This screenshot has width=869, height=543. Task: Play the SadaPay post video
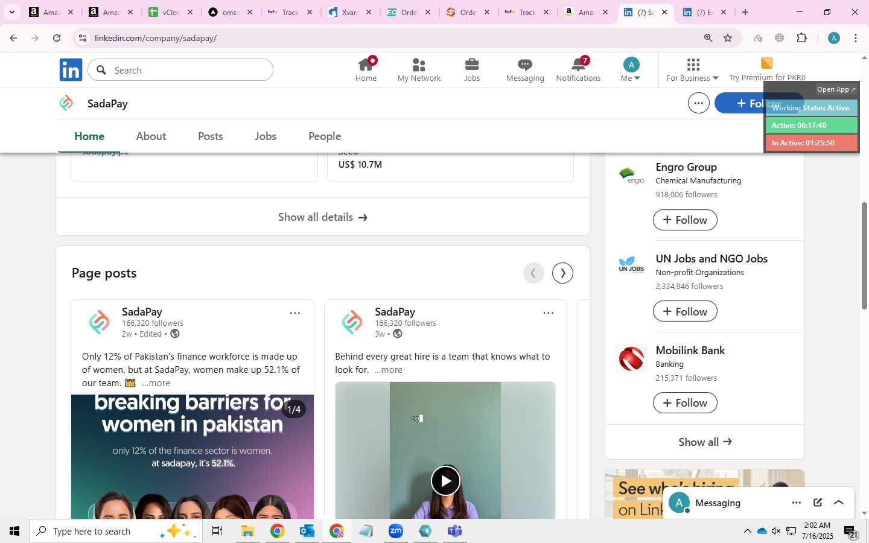(445, 481)
